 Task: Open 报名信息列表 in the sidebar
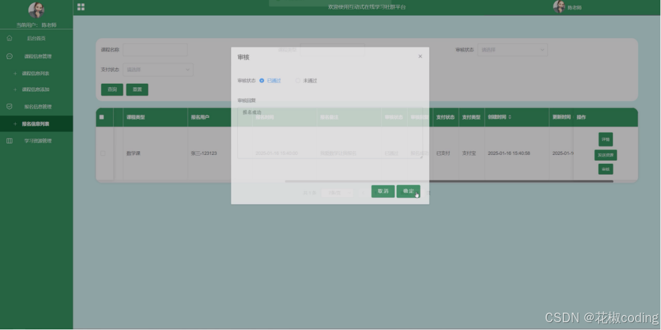[x=36, y=124]
